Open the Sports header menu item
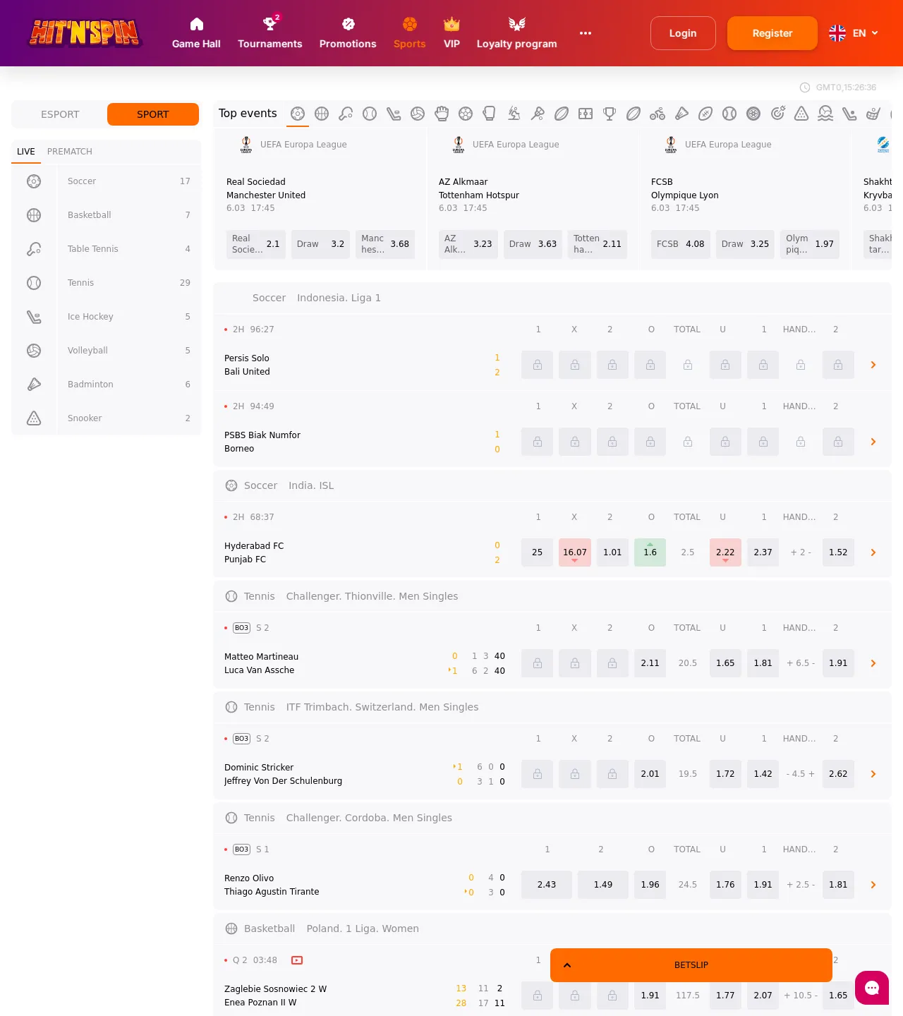Screen dimensions: 903x1016 point(409,33)
